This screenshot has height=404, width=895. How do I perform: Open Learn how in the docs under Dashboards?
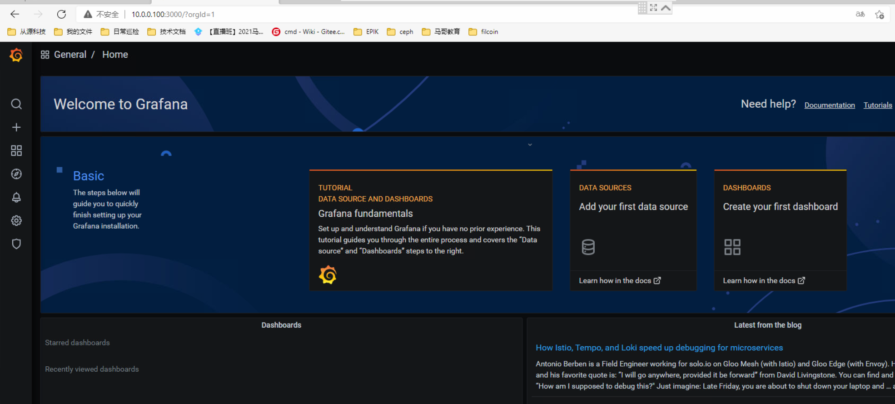(x=764, y=281)
